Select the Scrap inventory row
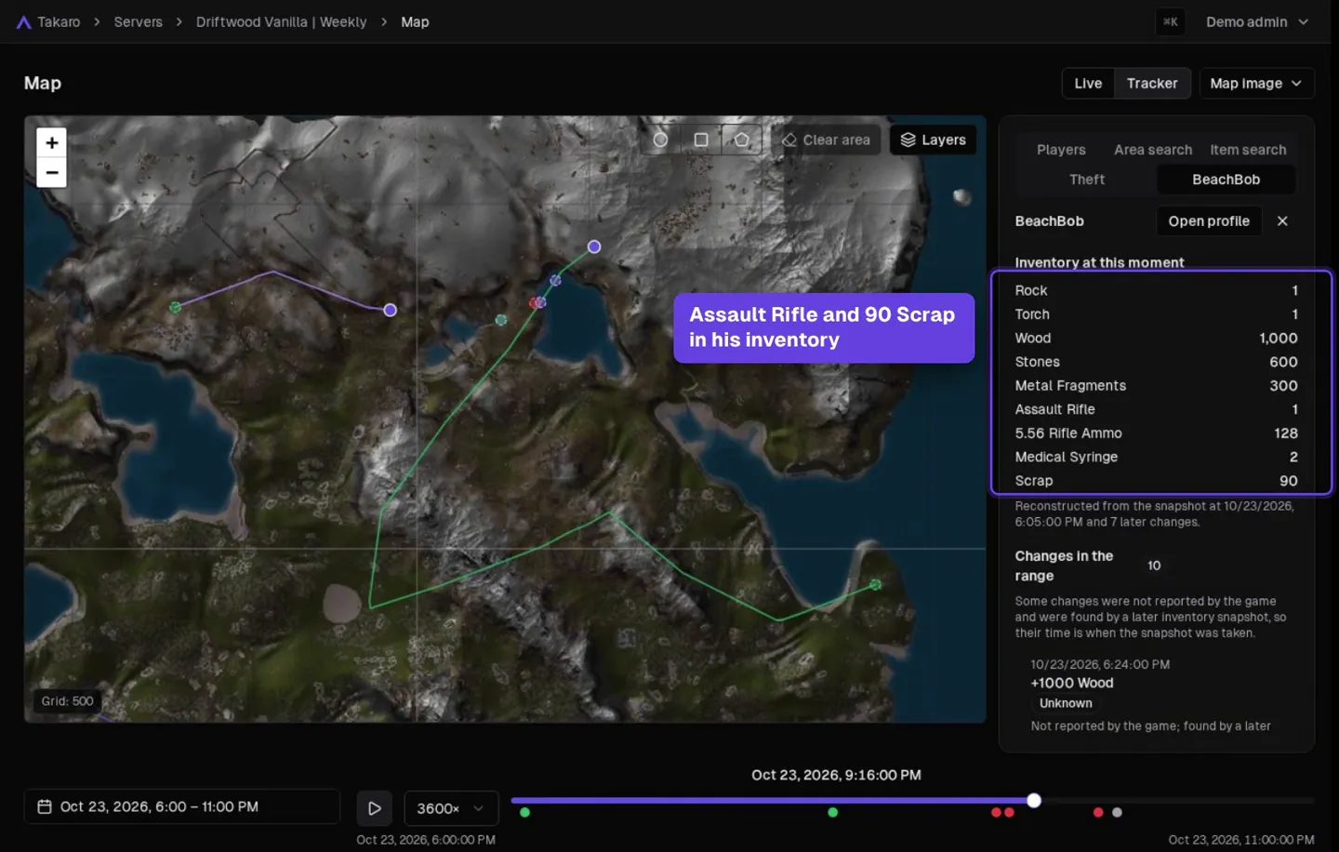The width and height of the screenshot is (1339, 852). point(1156,481)
